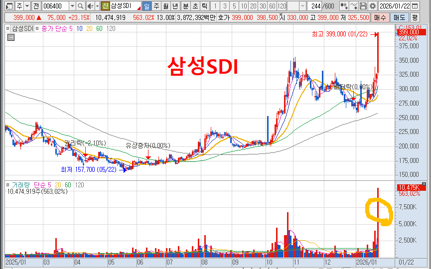
Task: Close the volume panel with its X button
Action: (x=424, y=184)
